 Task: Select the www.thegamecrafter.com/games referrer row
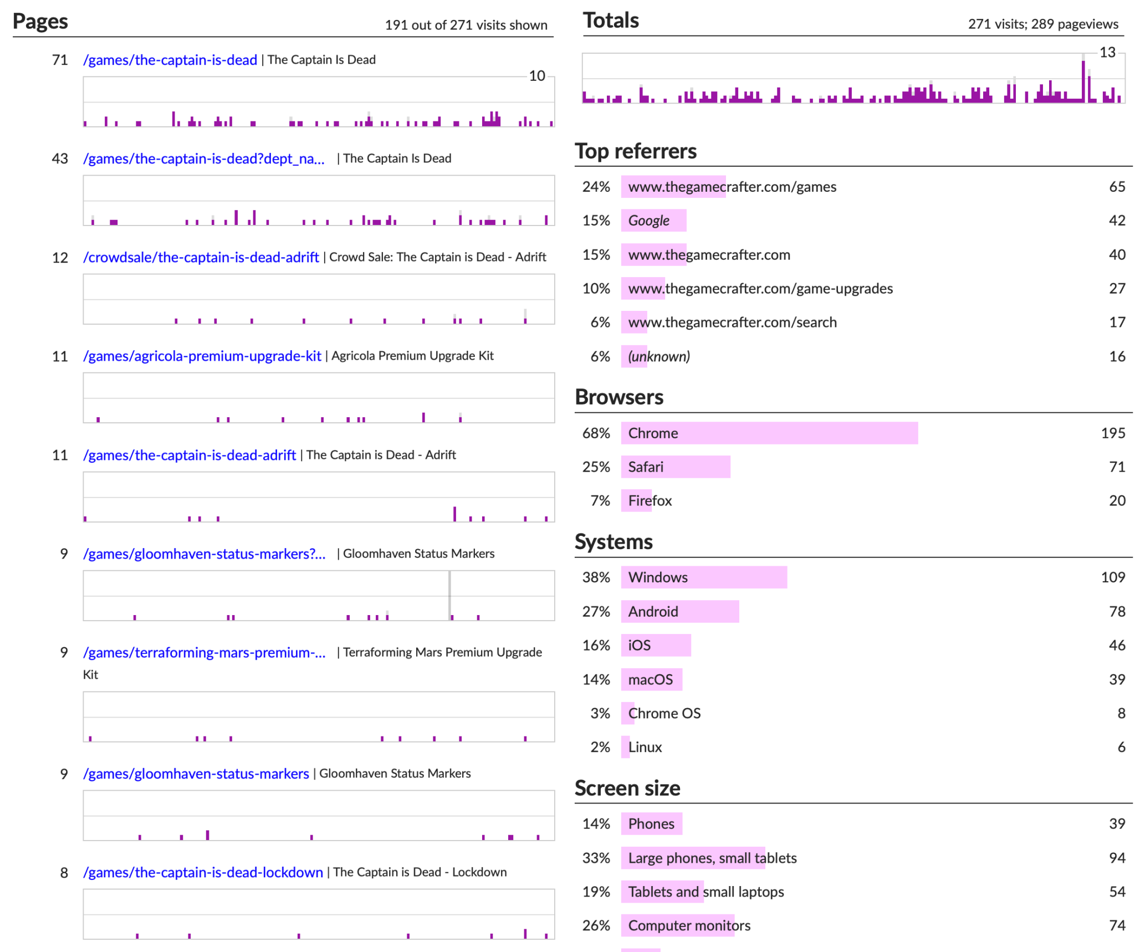[x=732, y=187]
